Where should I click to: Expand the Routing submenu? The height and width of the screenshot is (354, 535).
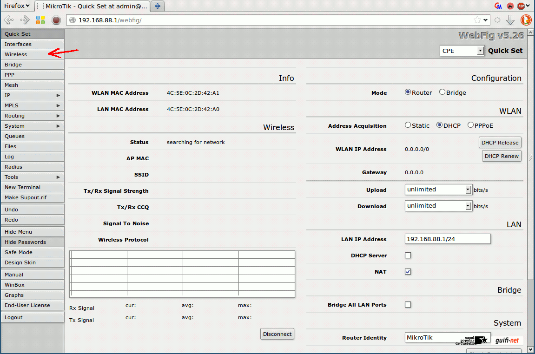point(32,116)
